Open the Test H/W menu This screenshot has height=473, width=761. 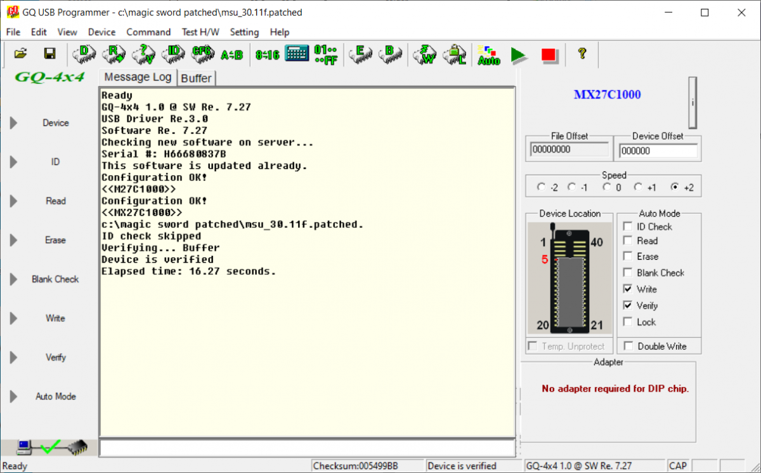(x=200, y=32)
